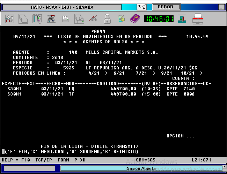Click the MILLS CAPITAL MARKETS S.A. text
Screen dimensions: 227x174
122,52
